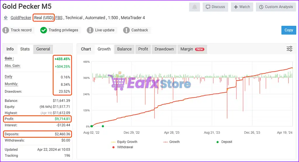This screenshot has width=299, height=162.
Task: Switch to the Stats tab
Action: point(25,49)
